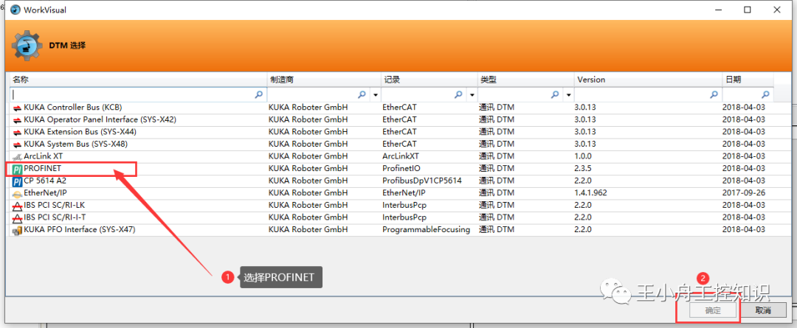The height and width of the screenshot is (328, 797).
Task: Click the green PROFINET row icon
Action: coord(17,169)
